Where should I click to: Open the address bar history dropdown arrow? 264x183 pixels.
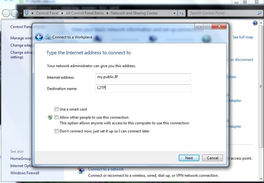174,13
